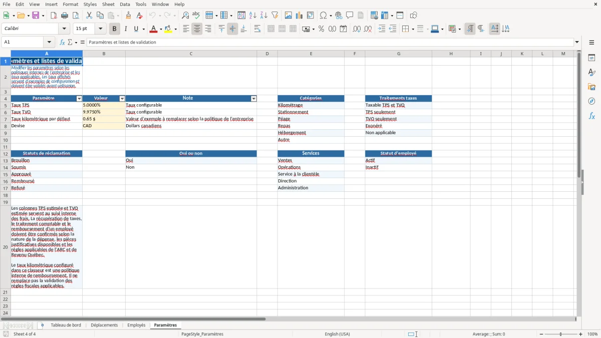Toggle center horizontally alignment
This screenshot has width=601, height=338.
click(x=197, y=29)
